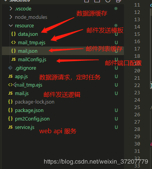152x169 pixels.
Task: Open root-level mail_tmp.ejs below app.js
Action: [x=29, y=85]
